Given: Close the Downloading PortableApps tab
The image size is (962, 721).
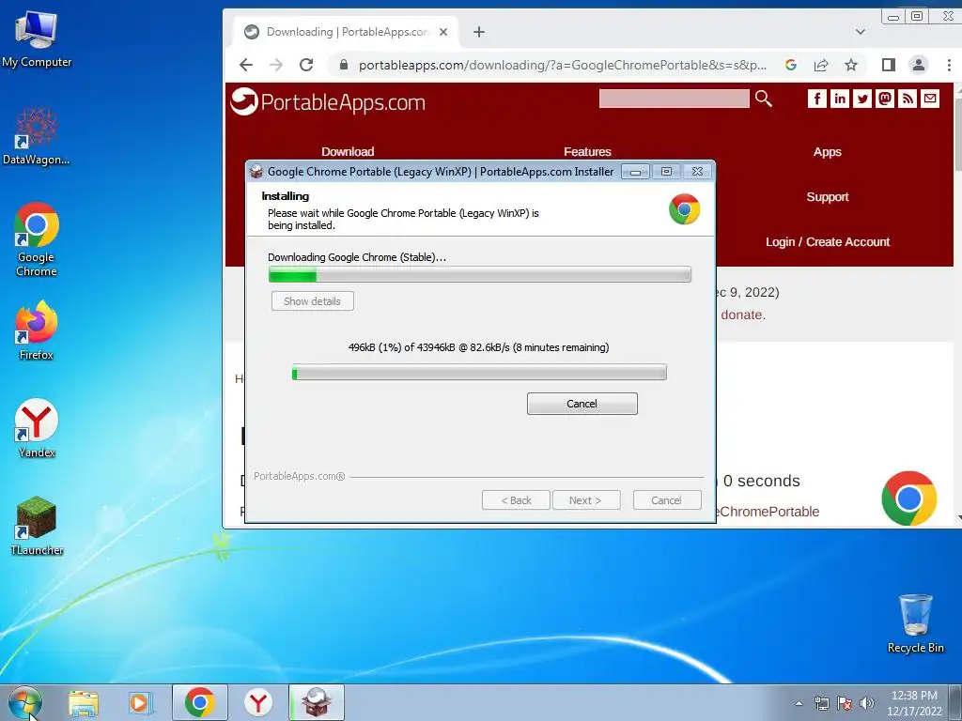Looking at the screenshot, I should click(443, 32).
